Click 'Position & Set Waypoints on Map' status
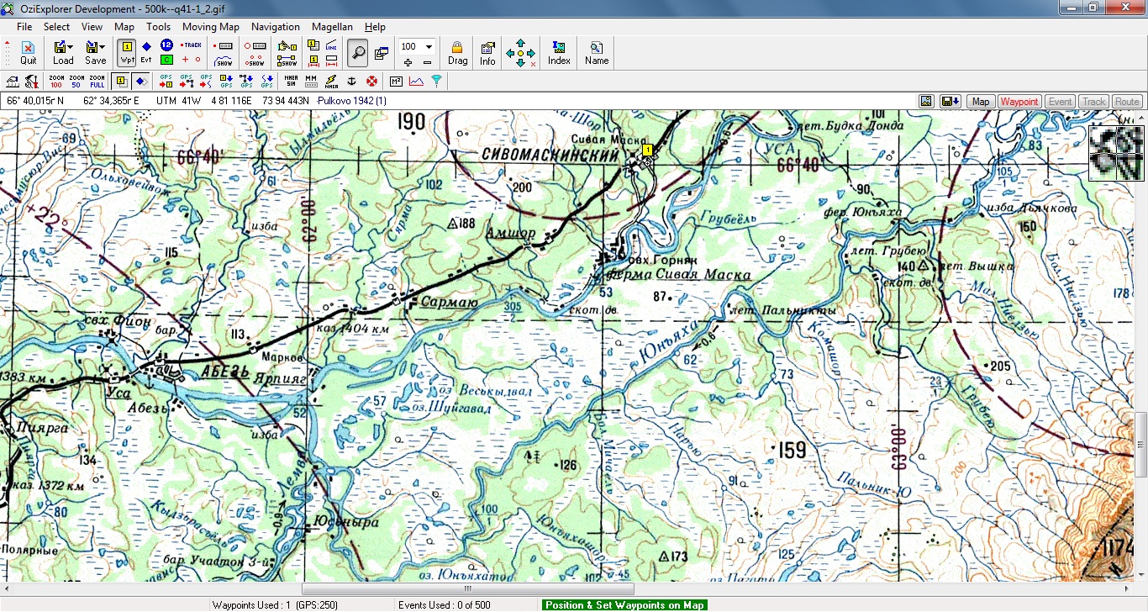Image resolution: width=1148 pixels, height=612 pixels. click(624, 605)
